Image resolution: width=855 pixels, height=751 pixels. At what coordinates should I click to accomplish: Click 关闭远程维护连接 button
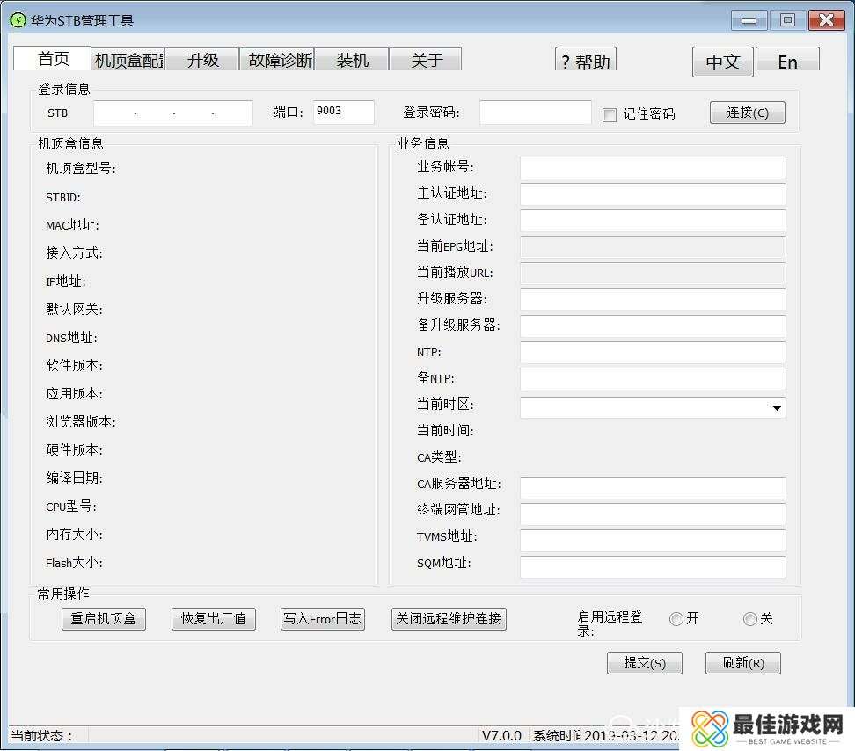449,619
